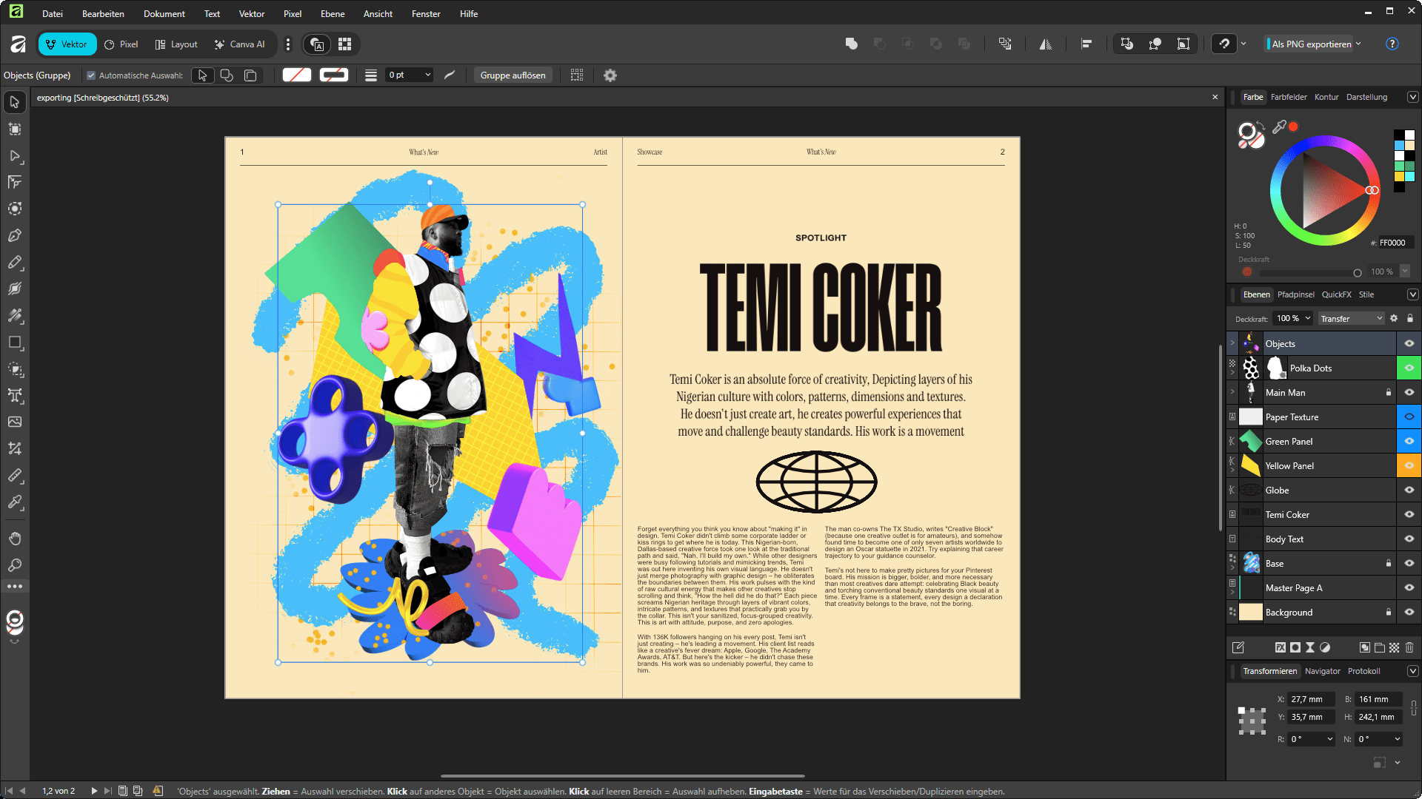
Task: Click Als PNG exportieren button
Action: pos(1311,44)
